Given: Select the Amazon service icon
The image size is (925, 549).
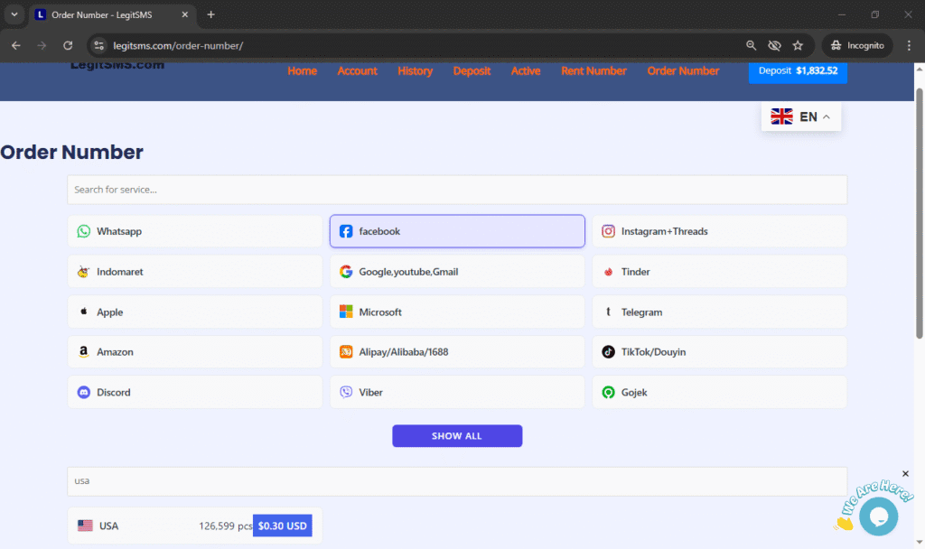Looking at the screenshot, I should (x=84, y=352).
